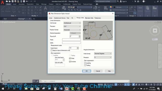Screen dimensions: 162x91
Task: Click the color wheel in the Properties panel
Action: [x=111, y=7]
